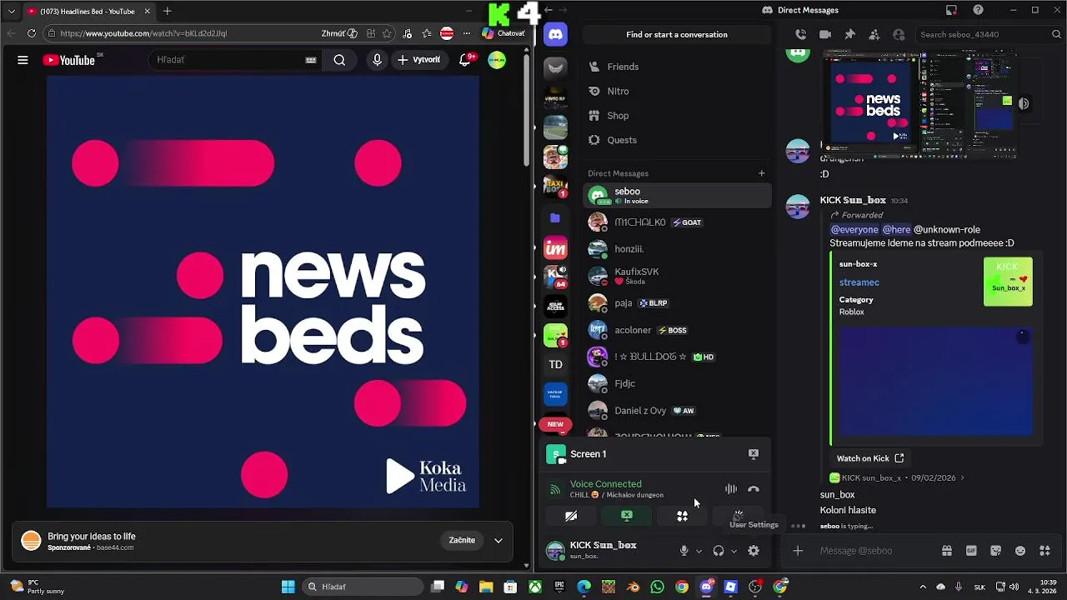Open Discord apps launcher beside the emoji button
The image size is (1067, 600).
point(1044,551)
